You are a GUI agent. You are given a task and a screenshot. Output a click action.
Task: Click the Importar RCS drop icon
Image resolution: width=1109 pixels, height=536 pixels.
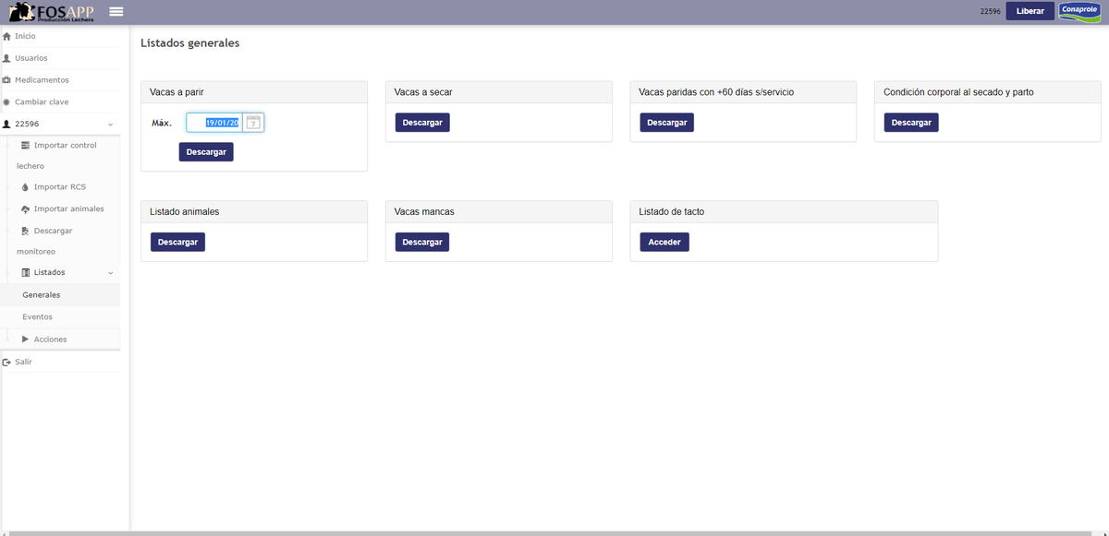(26, 187)
